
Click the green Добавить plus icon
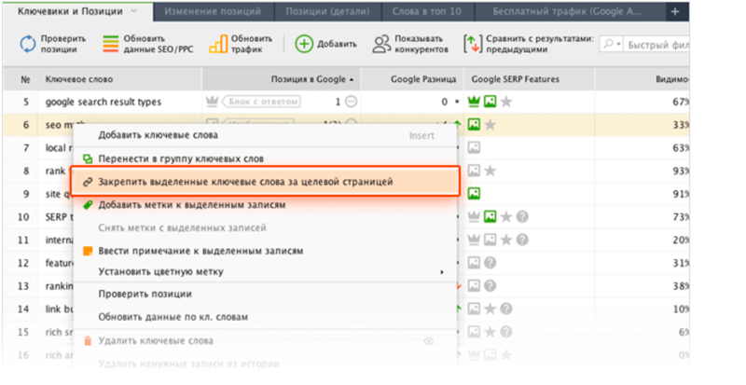304,44
